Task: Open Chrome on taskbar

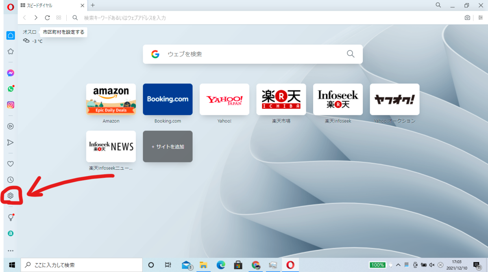Action: tap(255, 265)
